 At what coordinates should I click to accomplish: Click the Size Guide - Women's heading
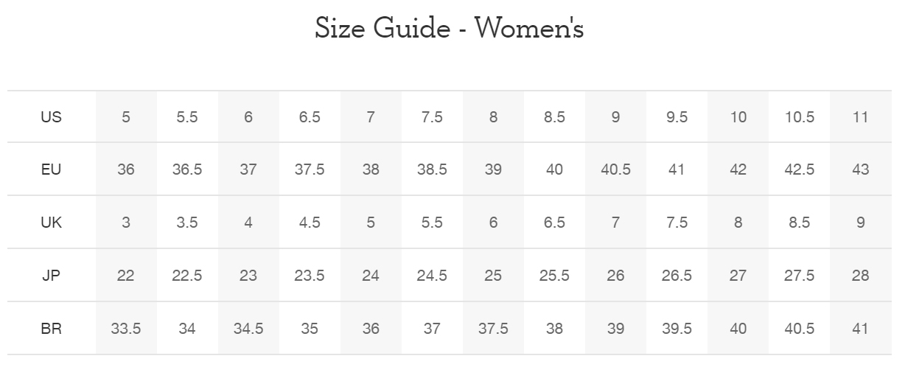click(450, 28)
